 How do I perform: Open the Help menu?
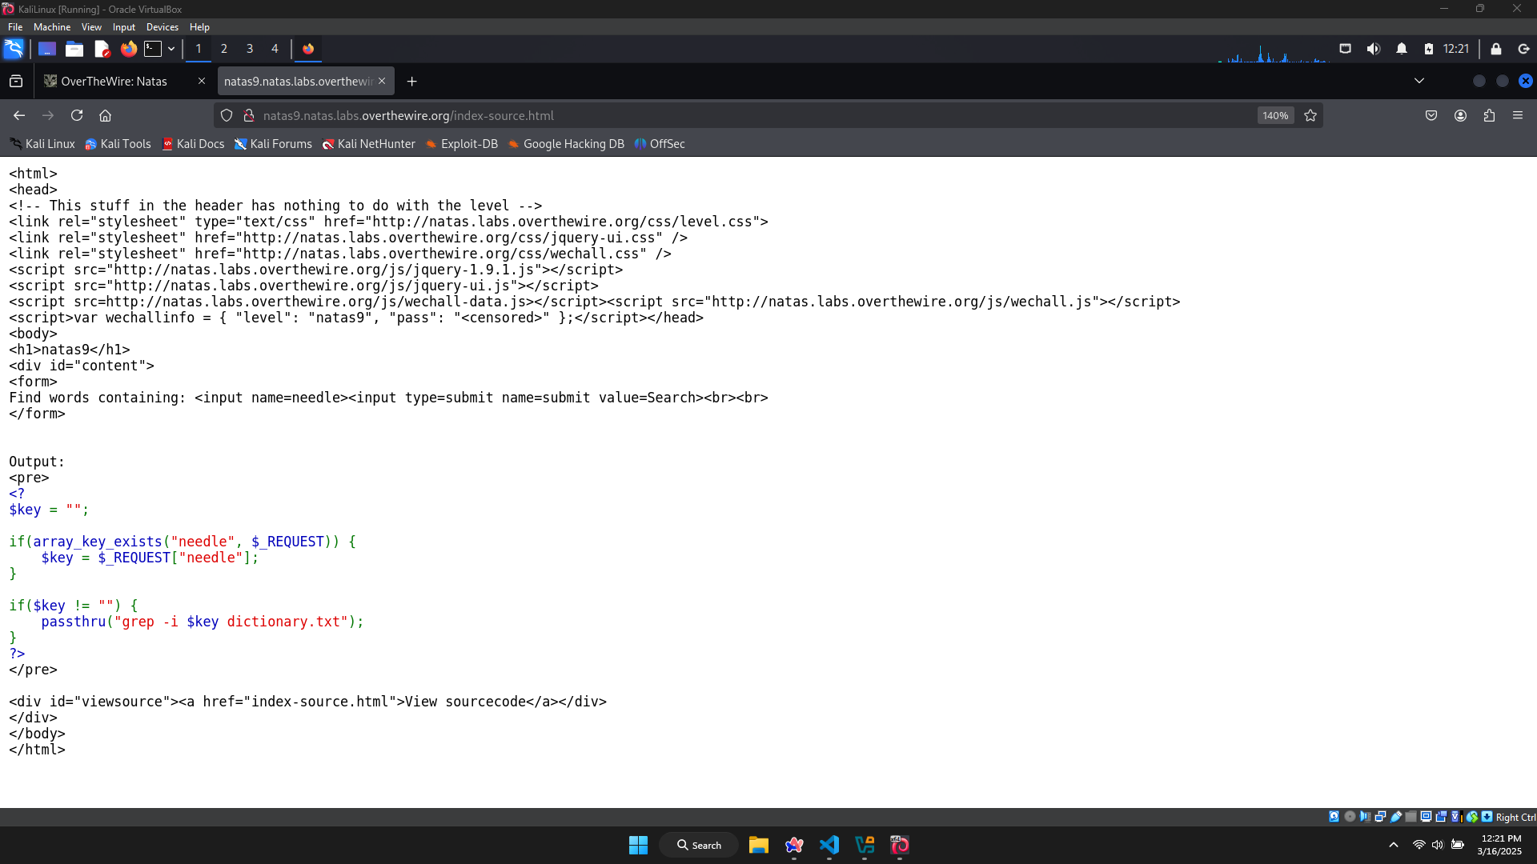tap(199, 27)
